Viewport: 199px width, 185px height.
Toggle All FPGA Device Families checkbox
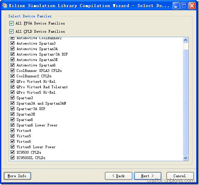pos(11,23)
